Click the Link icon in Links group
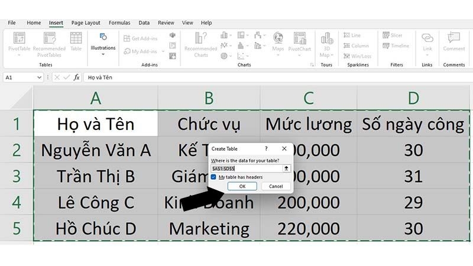The image size is (473, 266). 427,38
